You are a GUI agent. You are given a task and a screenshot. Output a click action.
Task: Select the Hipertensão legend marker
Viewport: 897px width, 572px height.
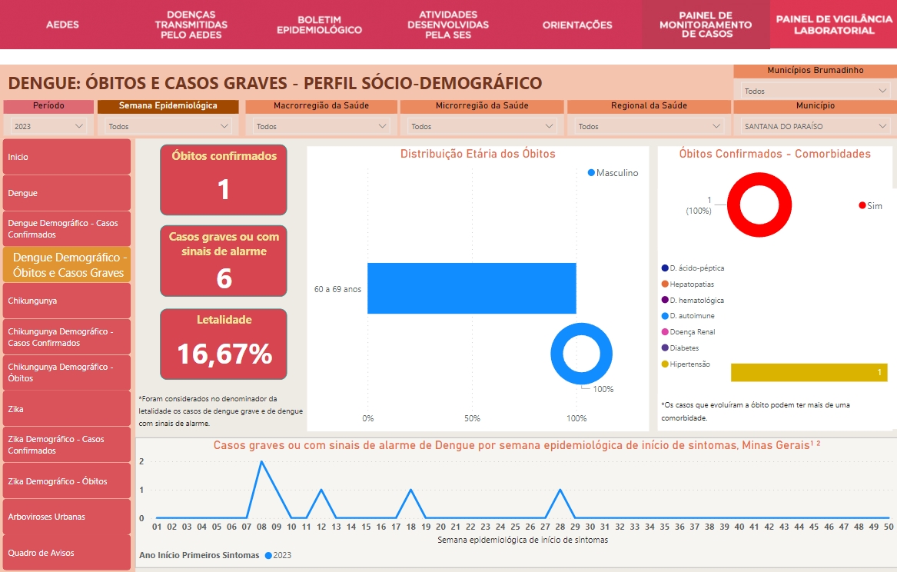664,364
